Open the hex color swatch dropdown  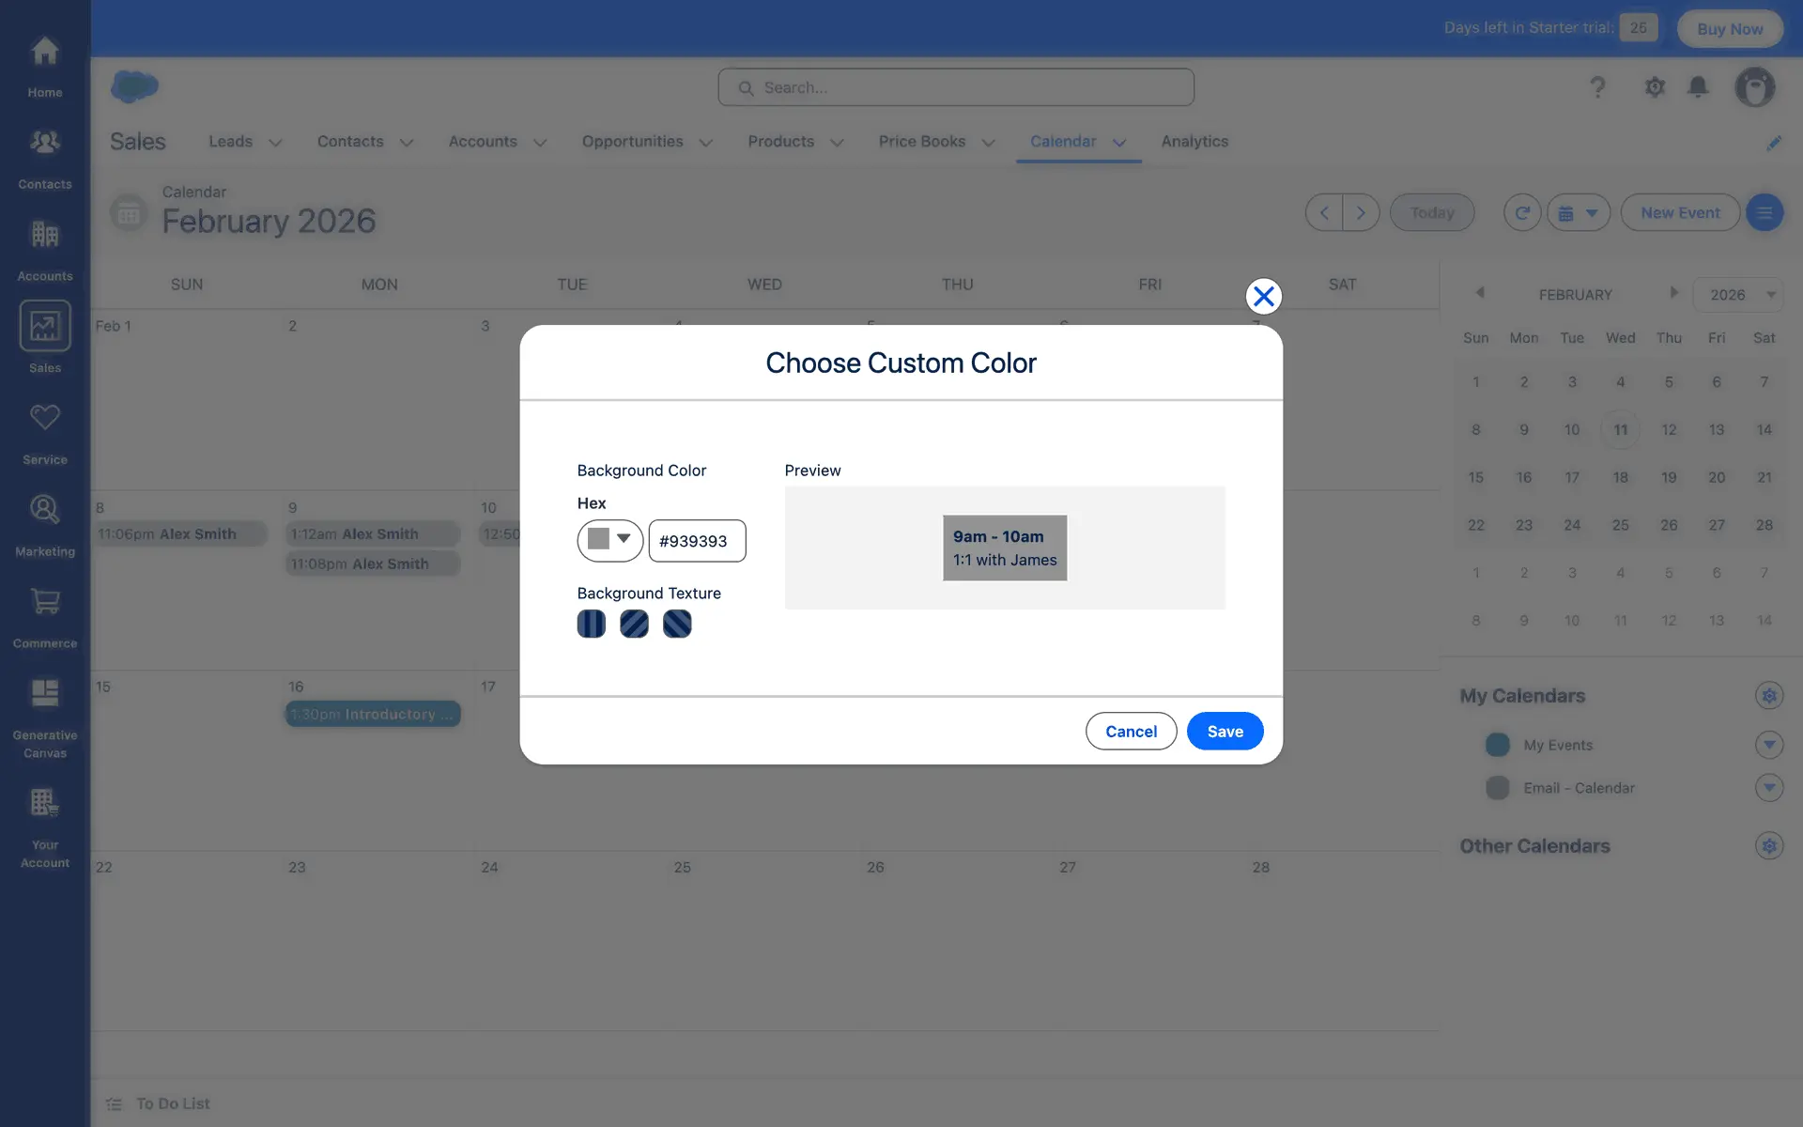(609, 541)
